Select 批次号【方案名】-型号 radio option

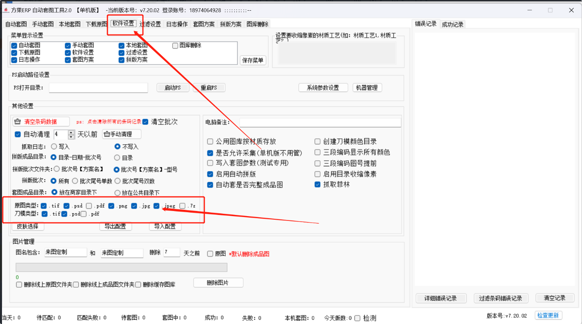(117, 170)
